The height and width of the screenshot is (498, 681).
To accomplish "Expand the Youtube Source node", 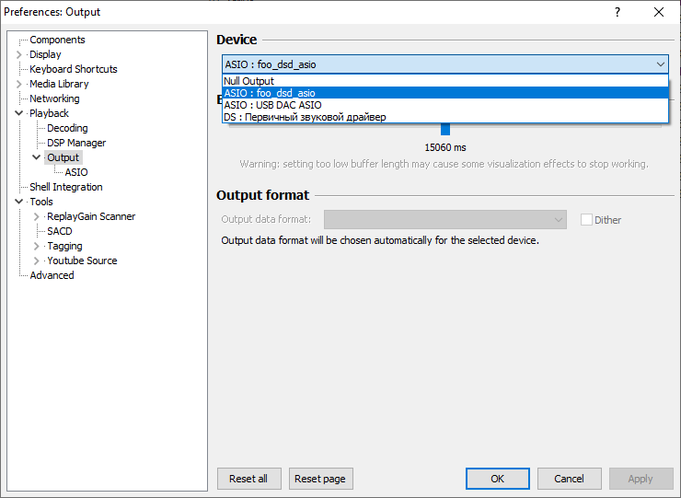I will coord(37,261).
